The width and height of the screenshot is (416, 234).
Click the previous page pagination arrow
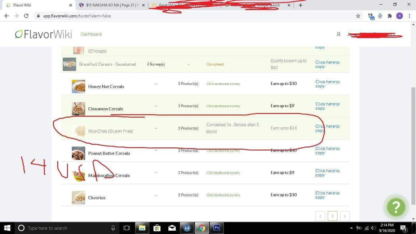point(320,216)
